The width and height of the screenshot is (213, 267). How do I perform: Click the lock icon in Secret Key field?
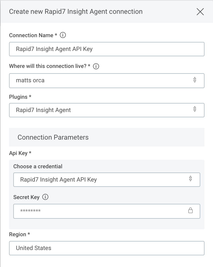[x=190, y=211]
